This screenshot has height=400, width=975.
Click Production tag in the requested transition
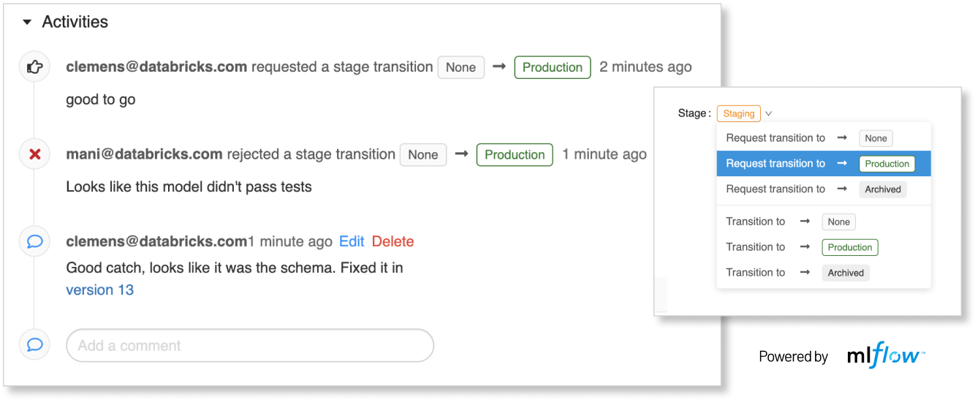552,67
